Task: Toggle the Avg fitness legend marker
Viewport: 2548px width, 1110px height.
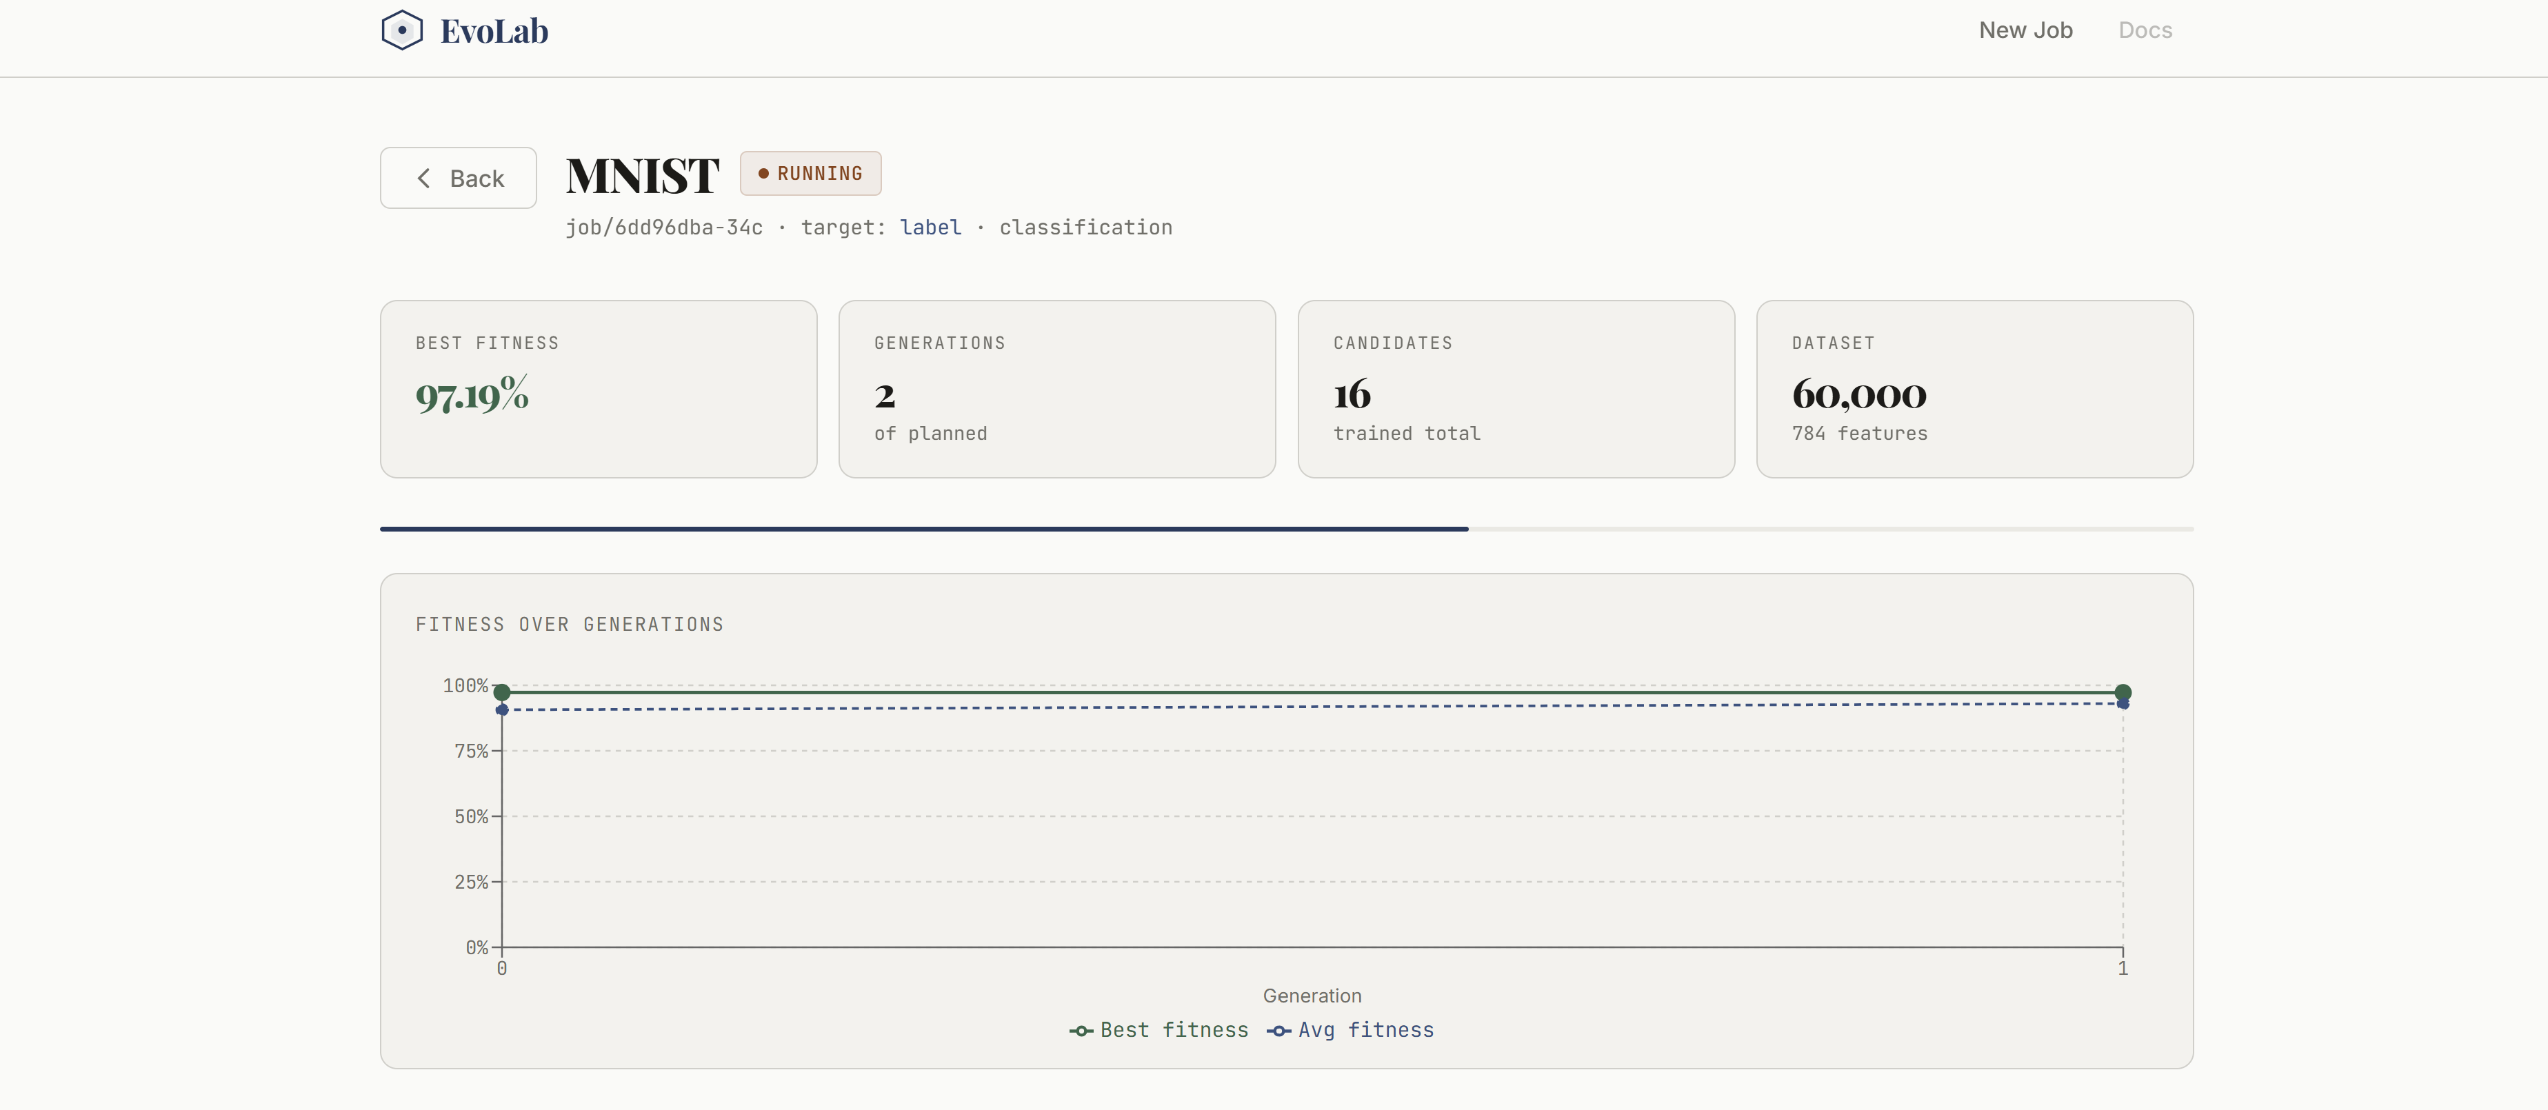Action: click(1279, 1031)
